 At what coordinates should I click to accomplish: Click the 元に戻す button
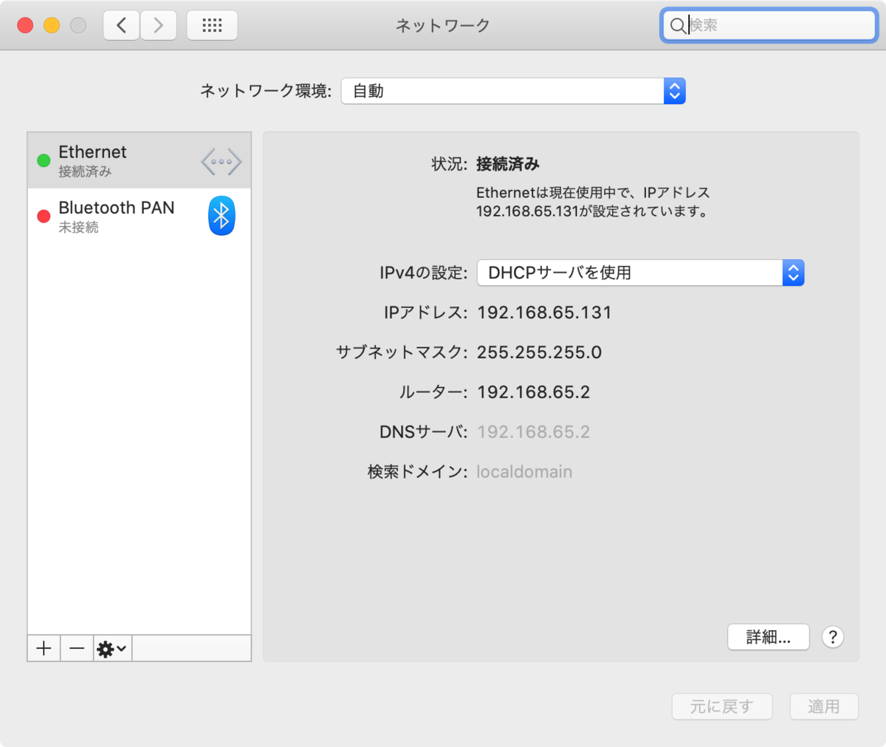click(x=722, y=707)
